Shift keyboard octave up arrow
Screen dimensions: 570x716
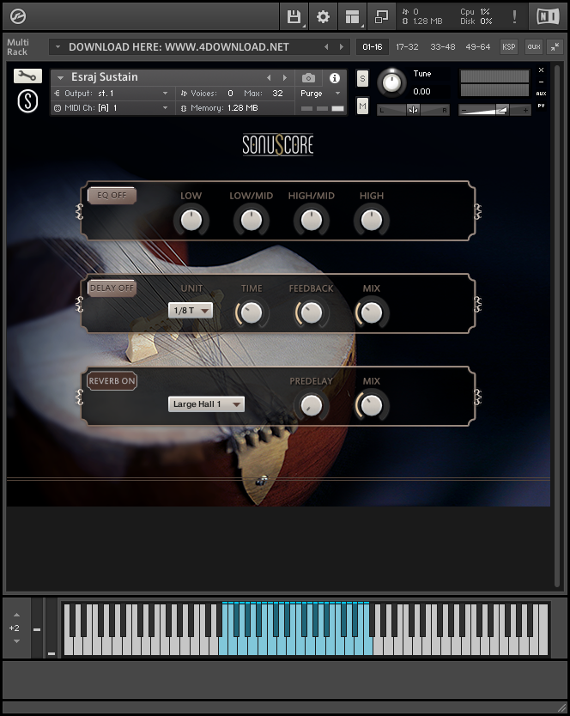click(16, 615)
